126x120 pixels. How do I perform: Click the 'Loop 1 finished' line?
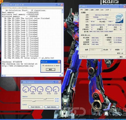pyautogui.click(x=21, y=20)
